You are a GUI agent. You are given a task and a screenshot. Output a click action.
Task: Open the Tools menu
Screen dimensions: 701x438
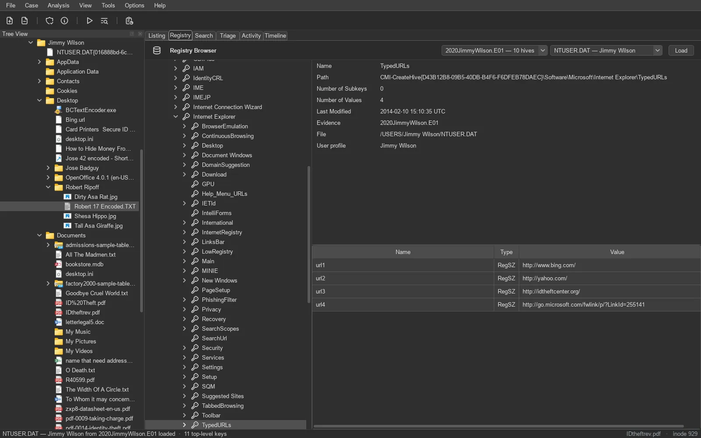[108, 5]
